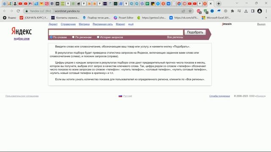The height and width of the screenshot is (152, 271).
Task: Open a new browser tab
Action: [218, 3]
